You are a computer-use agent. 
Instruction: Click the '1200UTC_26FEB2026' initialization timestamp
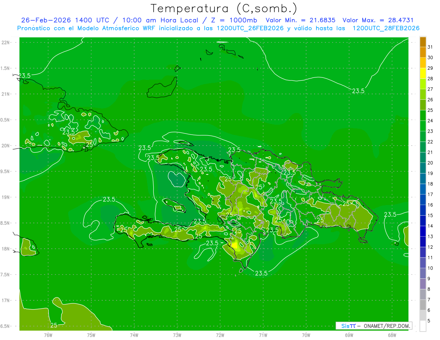click(x=250, y=28)
